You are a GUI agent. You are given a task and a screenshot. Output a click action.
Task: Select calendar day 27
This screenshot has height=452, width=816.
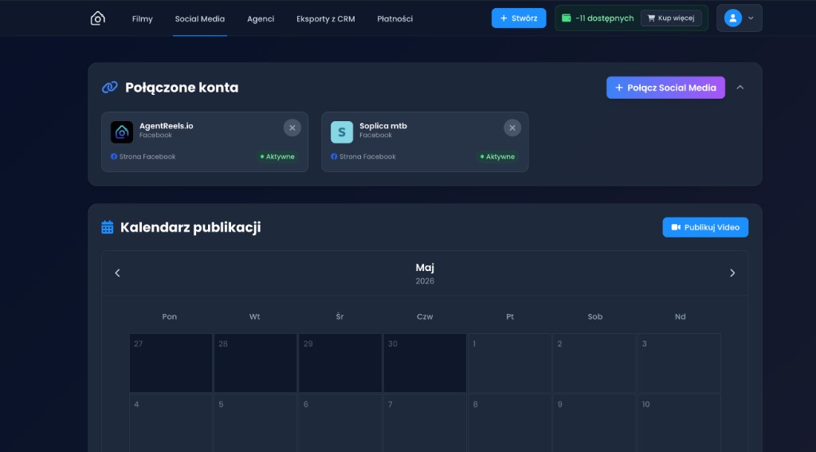pos(171,363)
